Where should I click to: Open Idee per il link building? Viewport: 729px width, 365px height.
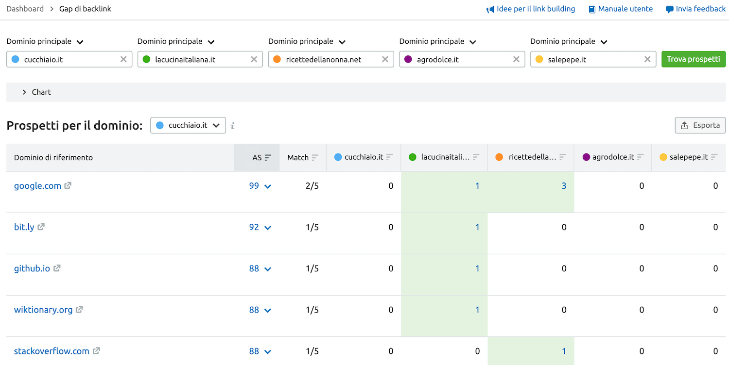(x=536, y=9)
